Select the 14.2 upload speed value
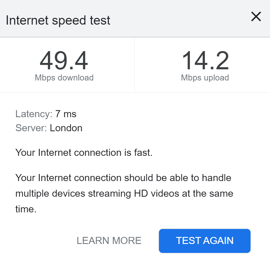Screen dimensions: 270x266 coord(205,61)
